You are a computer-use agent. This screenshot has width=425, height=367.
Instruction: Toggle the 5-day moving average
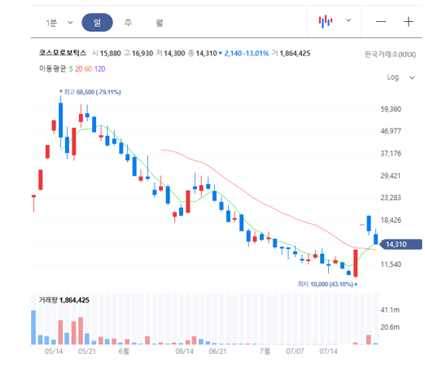point(71,69)
